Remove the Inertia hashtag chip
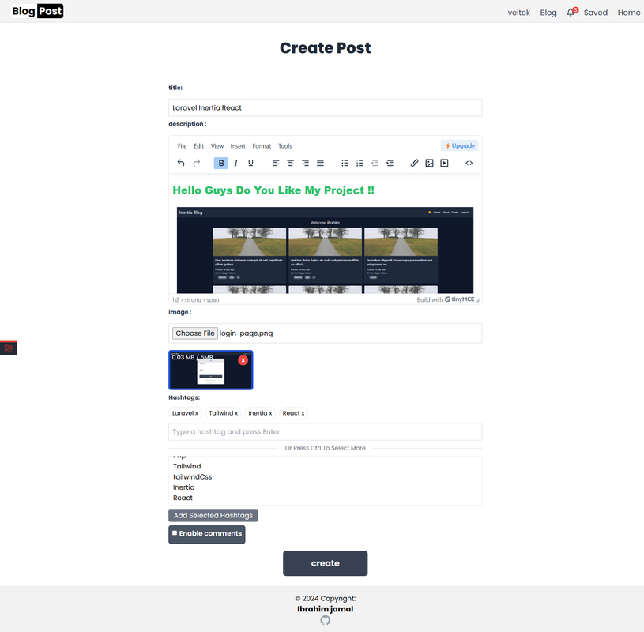Viewport: 644px width, 632px height. tap(270, 413)
